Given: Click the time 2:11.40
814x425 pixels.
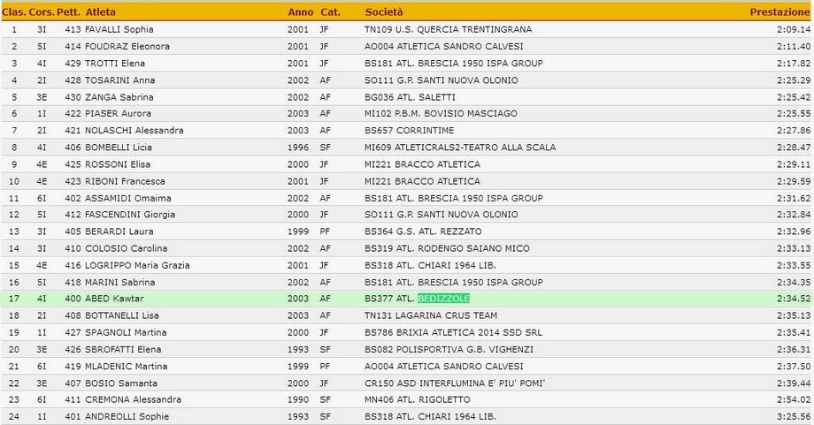Looking at the screenshot, I should (x=794, y=46).
